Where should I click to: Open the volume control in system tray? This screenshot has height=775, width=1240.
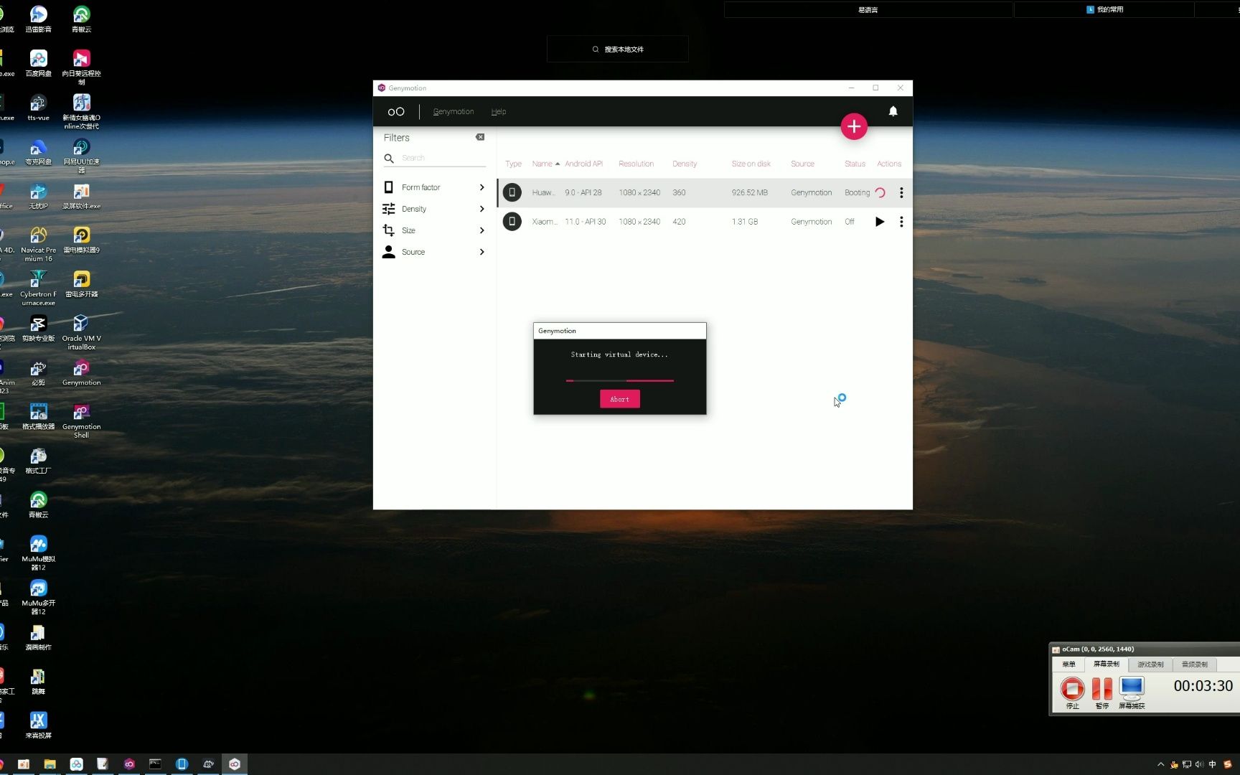pos(1200,764)
